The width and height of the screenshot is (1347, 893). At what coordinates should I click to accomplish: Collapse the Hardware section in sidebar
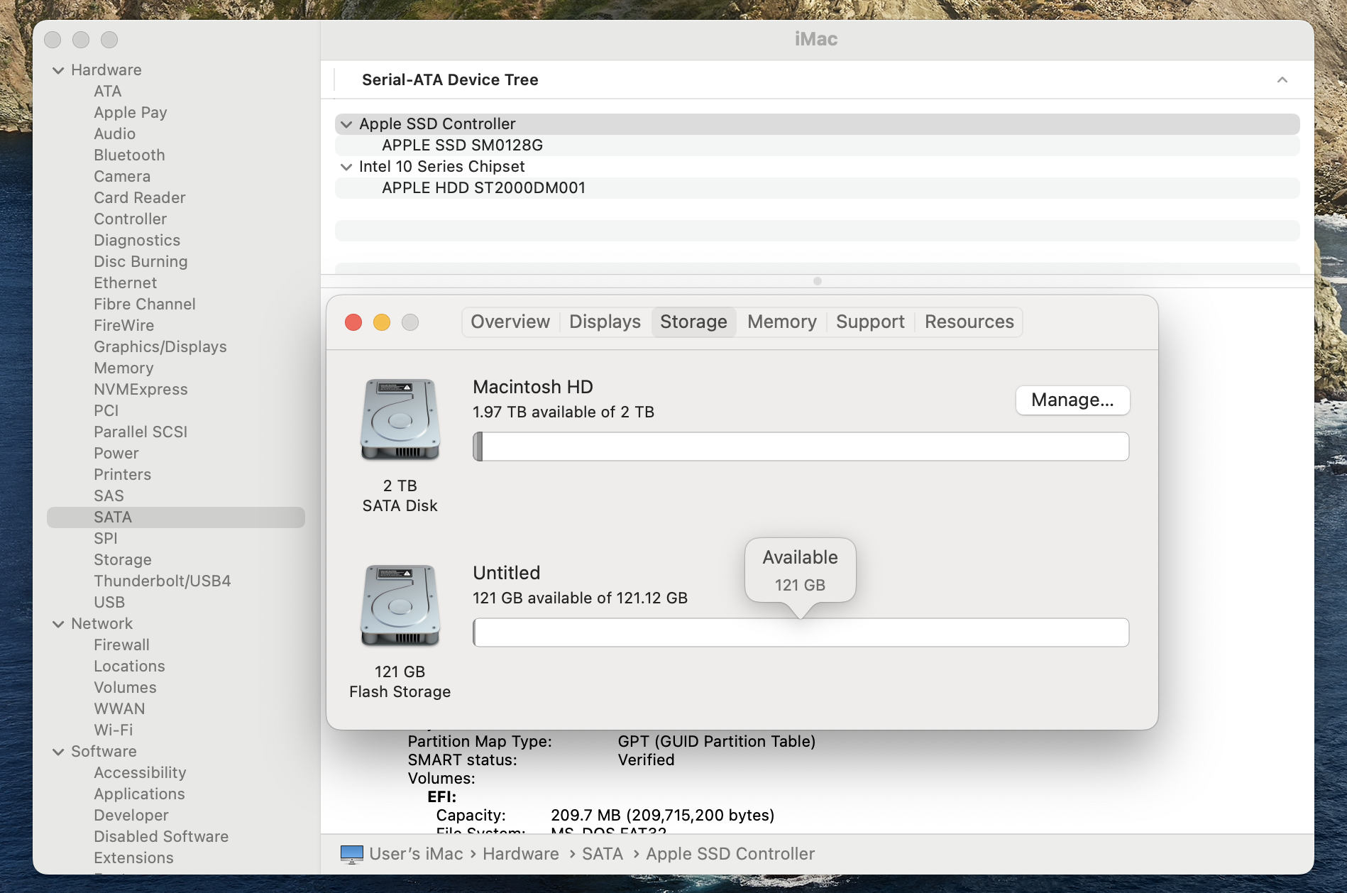click(x=58, y=70)
